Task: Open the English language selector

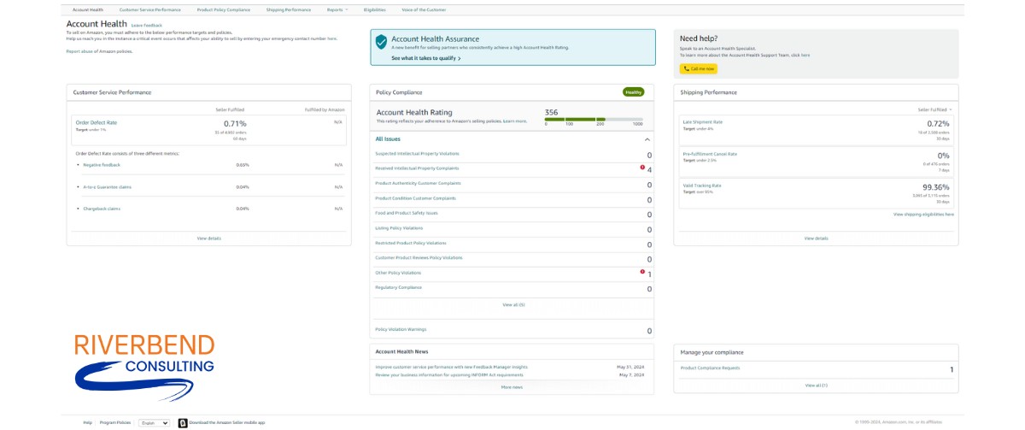Action: (x=154, y=422)
